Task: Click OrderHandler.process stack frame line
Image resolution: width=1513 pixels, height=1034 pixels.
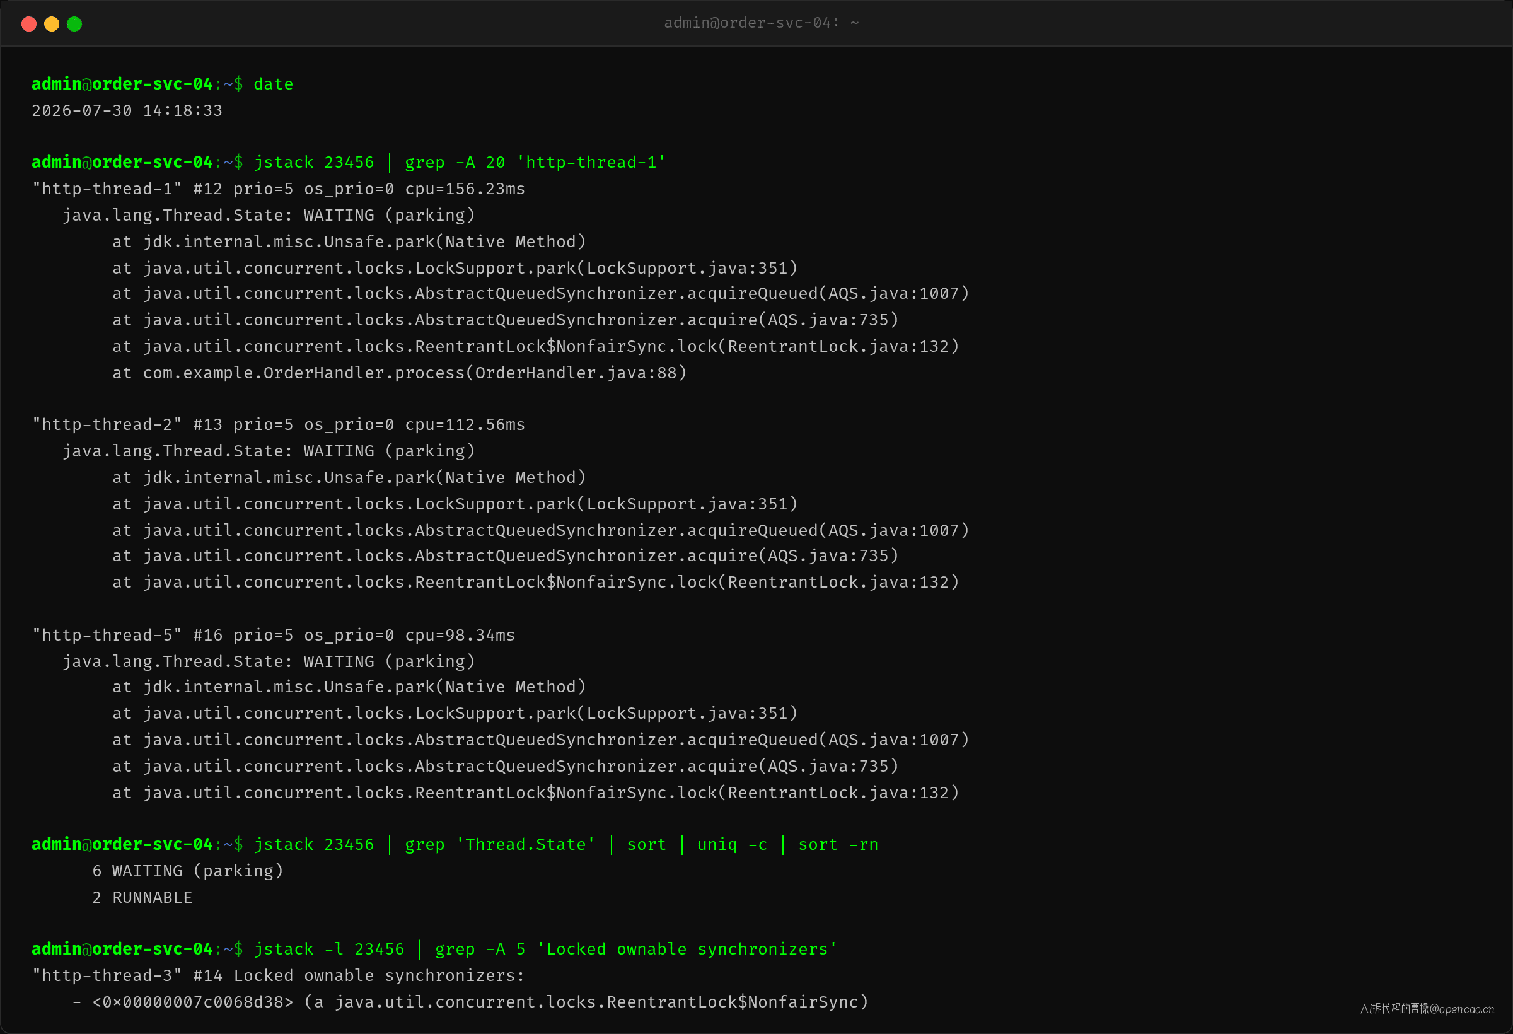Action: pos(400,373)
